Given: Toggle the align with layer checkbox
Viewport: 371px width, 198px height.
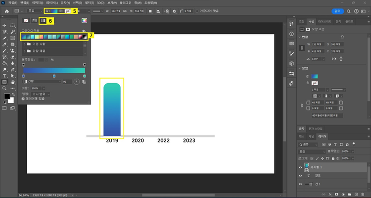Looking at the screenshot, I should (x=23, y=99).
